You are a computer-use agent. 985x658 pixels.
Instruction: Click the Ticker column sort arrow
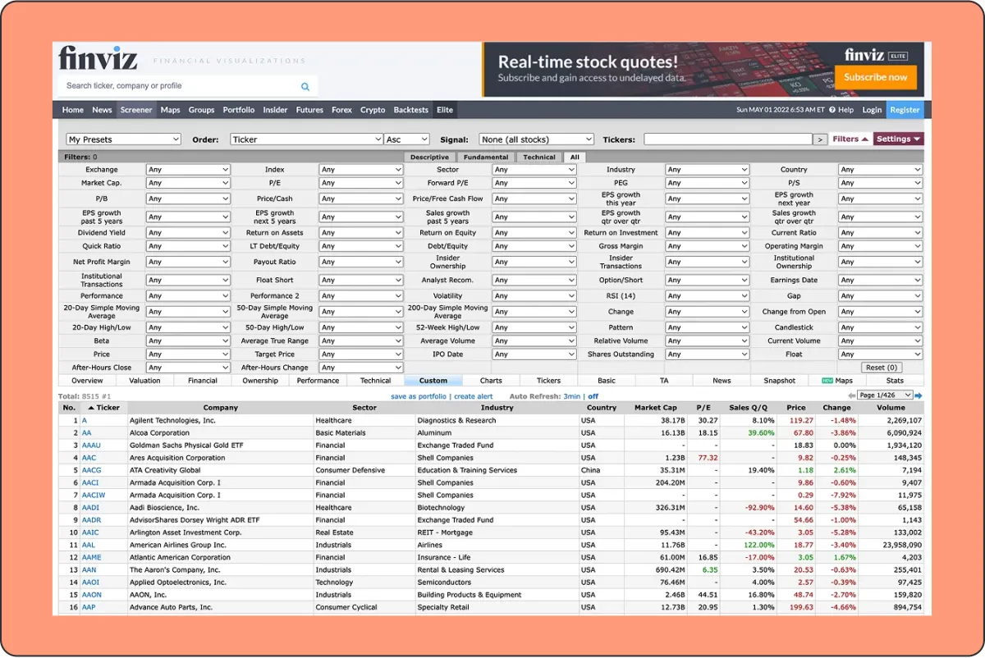click(x=90, y=408)
